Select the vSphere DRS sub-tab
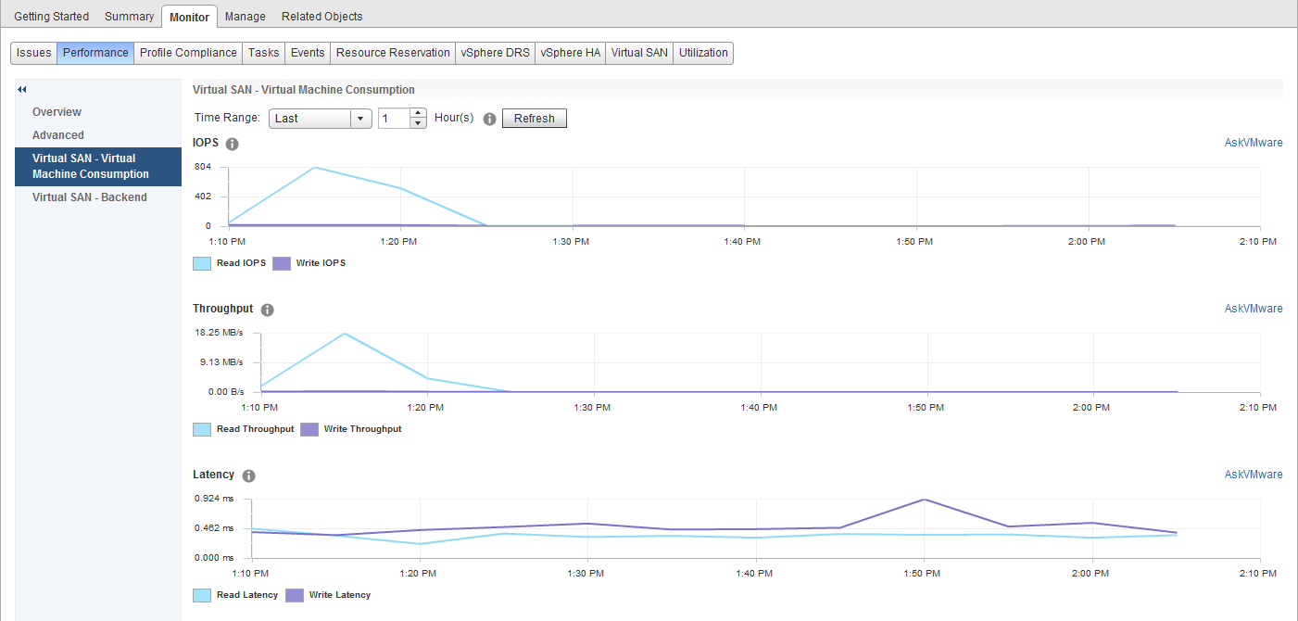1298x621 pixels. [x=496, y=53]
